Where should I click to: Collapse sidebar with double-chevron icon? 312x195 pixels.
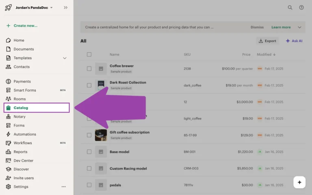click(66, 8)
